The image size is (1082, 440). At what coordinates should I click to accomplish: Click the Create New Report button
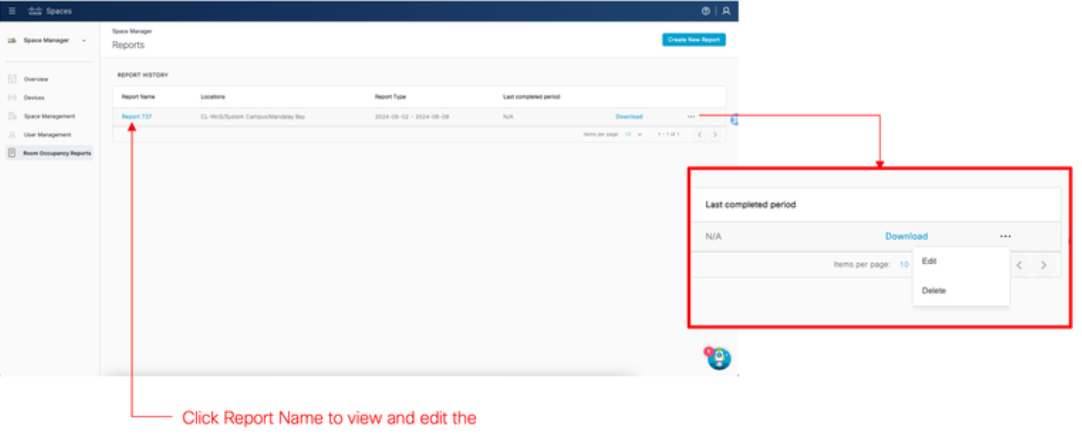tap(693, 40)
